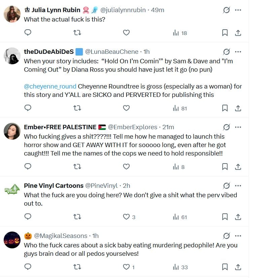Viewport: 257px width, 278px height.
Task: Open more options on Julia Lynn Rubin's tweet
Action: (238, 10)
